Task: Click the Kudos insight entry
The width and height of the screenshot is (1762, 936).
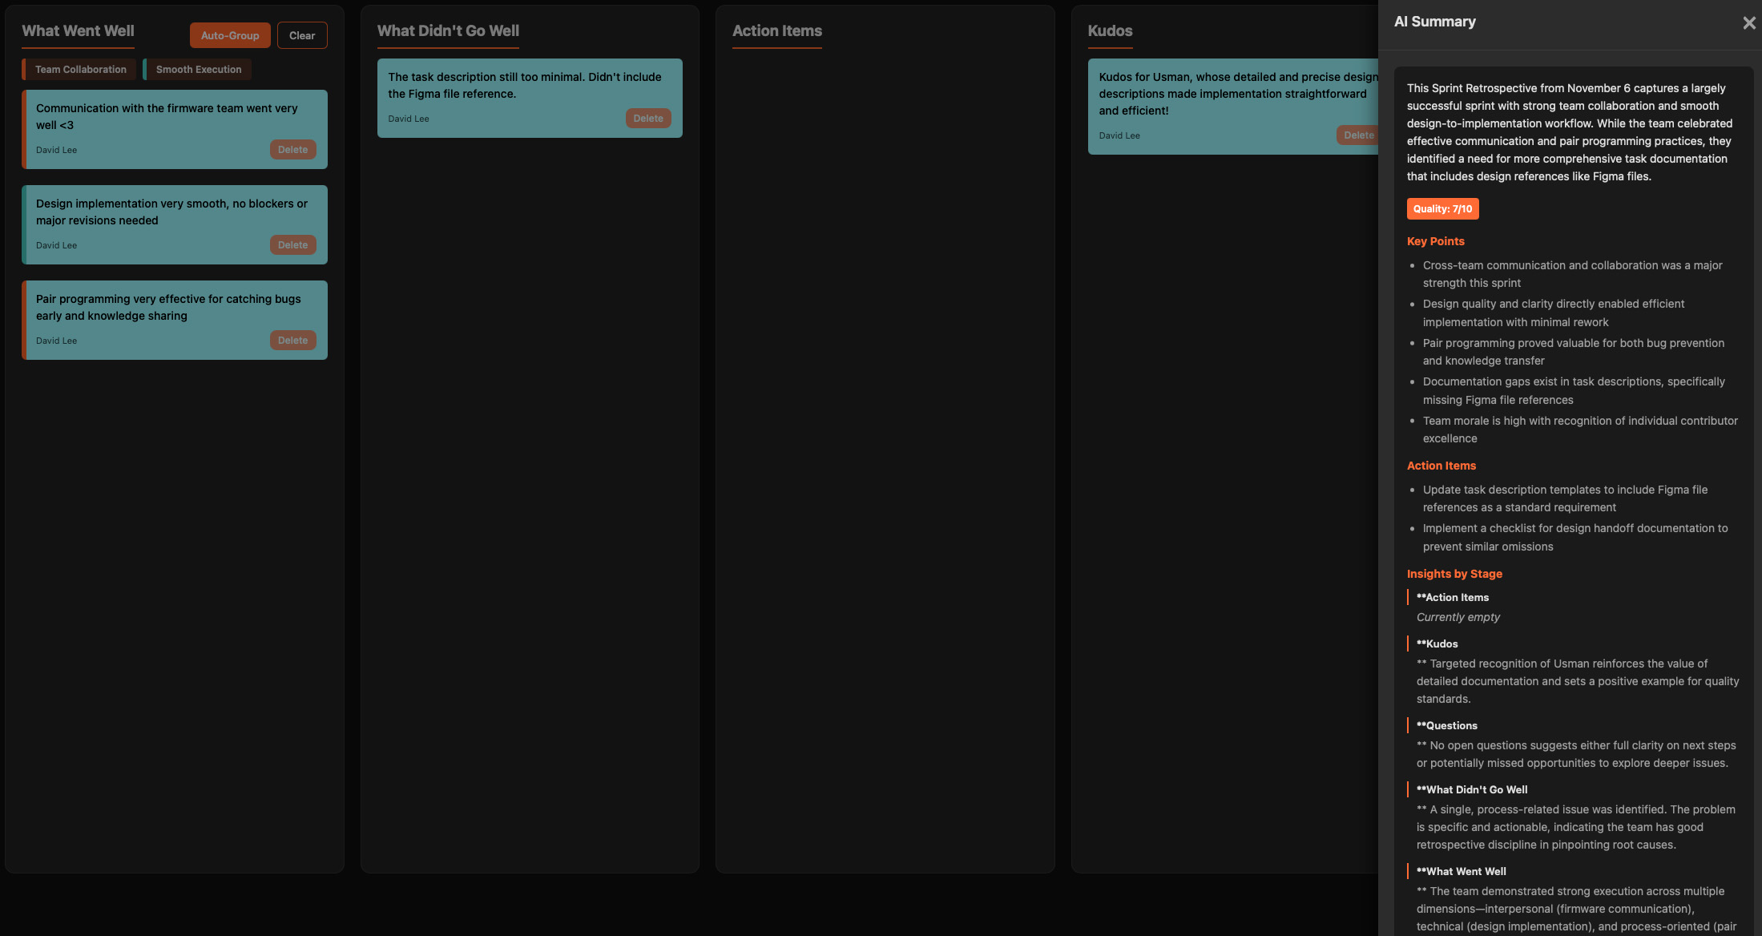Action: point(1438,643)
